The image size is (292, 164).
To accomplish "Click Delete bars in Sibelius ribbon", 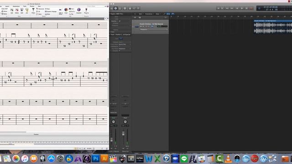I will click(x=17, y=11).
